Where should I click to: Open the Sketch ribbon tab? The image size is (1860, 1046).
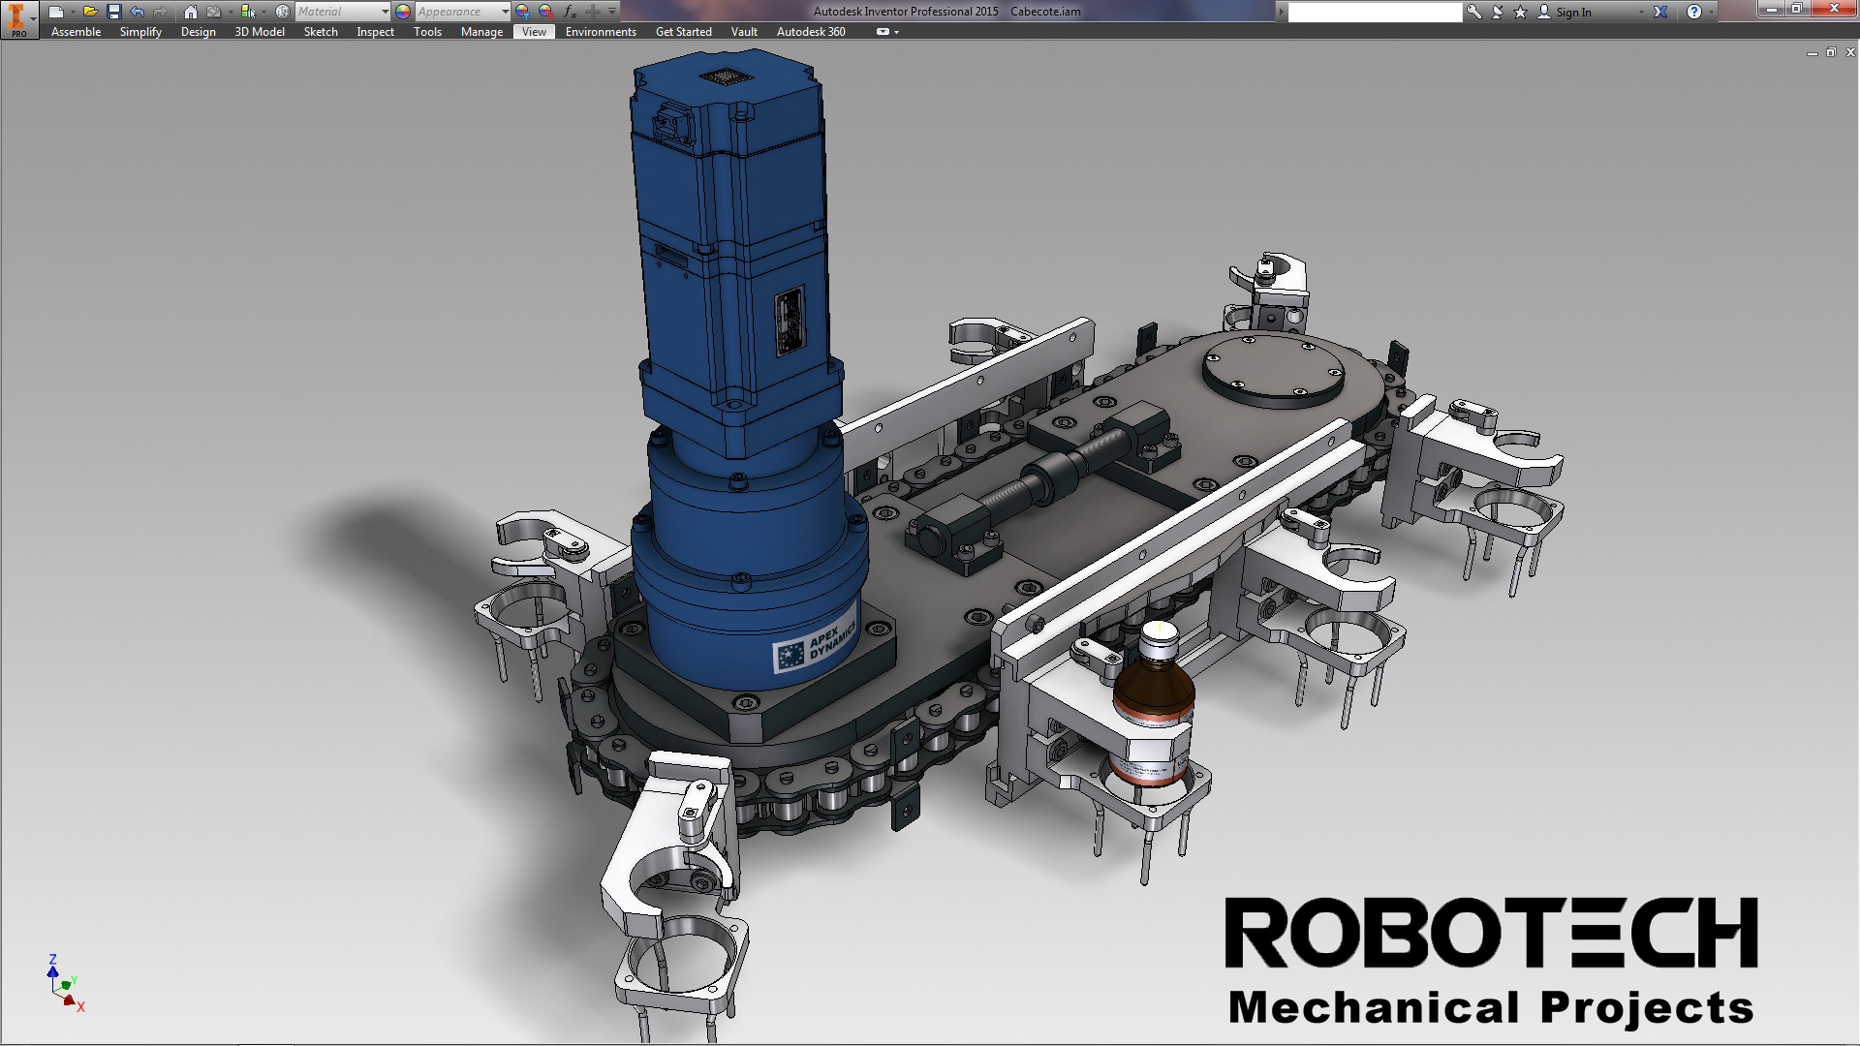[321, 32]
